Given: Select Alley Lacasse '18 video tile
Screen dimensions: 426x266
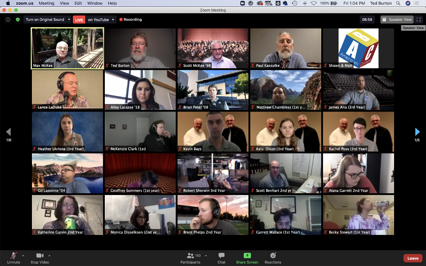Looking at the screenshot, I should (140, 90).
